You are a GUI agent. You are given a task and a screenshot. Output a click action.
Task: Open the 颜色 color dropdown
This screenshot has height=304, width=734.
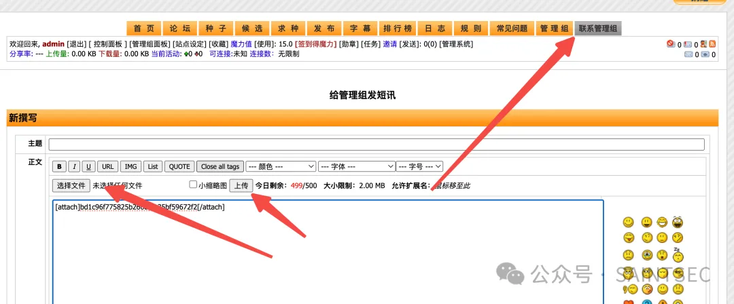click(280, 166)
